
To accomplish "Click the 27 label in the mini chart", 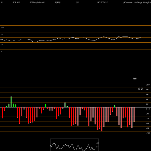I will coord(97,147).
